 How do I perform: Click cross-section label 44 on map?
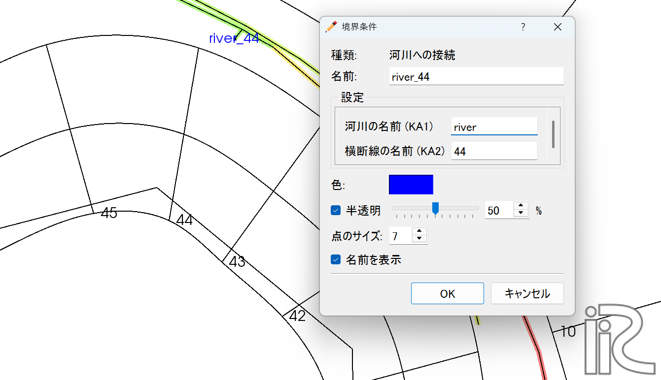coord(184,220)
